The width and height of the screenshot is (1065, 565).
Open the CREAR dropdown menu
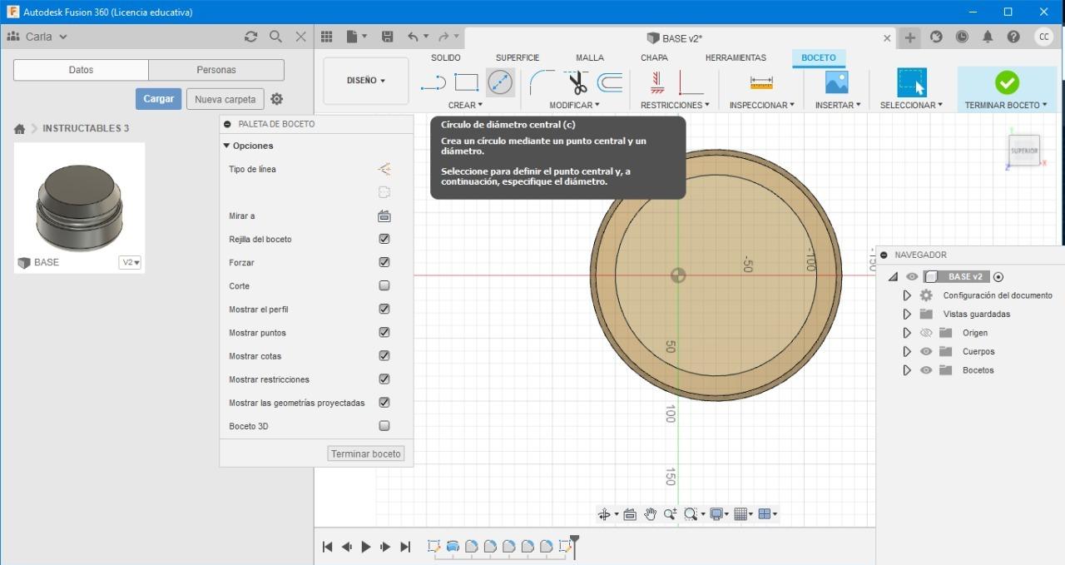point(465,105)
